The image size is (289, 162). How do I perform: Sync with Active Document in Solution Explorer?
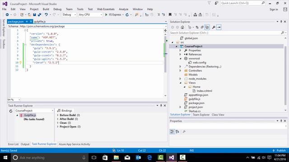(x=197, y=27)
